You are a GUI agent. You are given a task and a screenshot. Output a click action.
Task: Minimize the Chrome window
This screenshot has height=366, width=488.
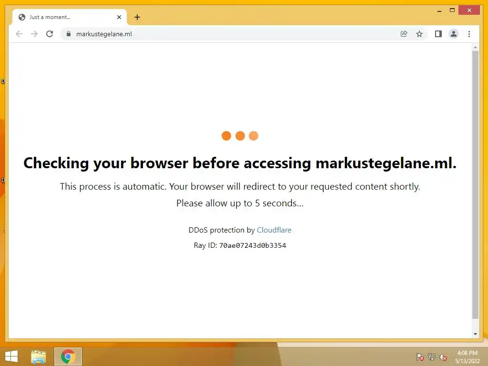click(x=439, y=10)
